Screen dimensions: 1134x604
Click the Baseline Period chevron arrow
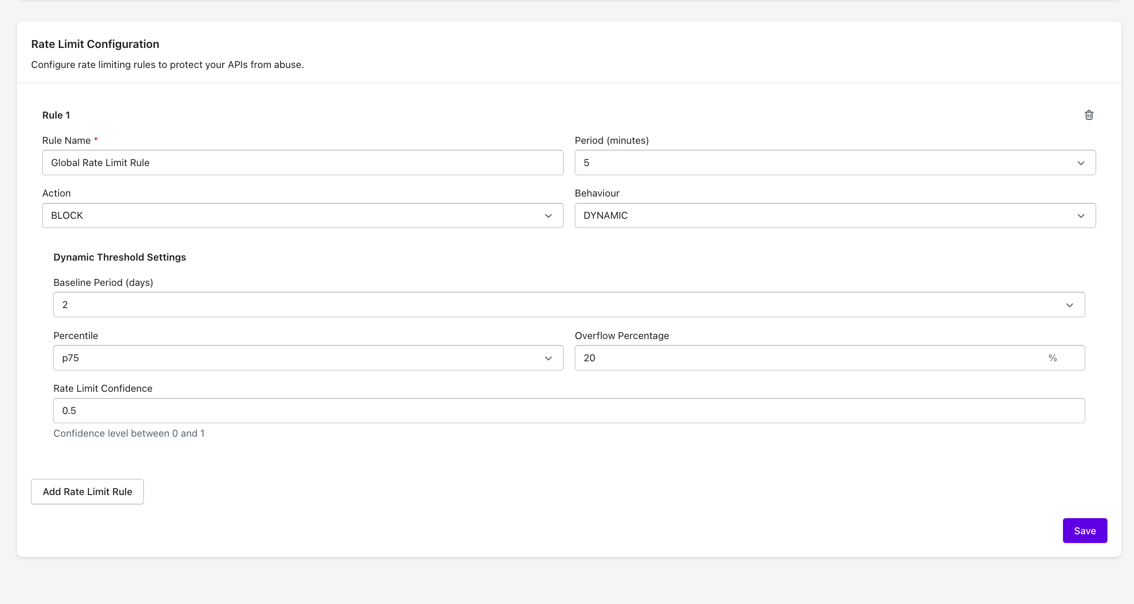[x=1069, y=305]
